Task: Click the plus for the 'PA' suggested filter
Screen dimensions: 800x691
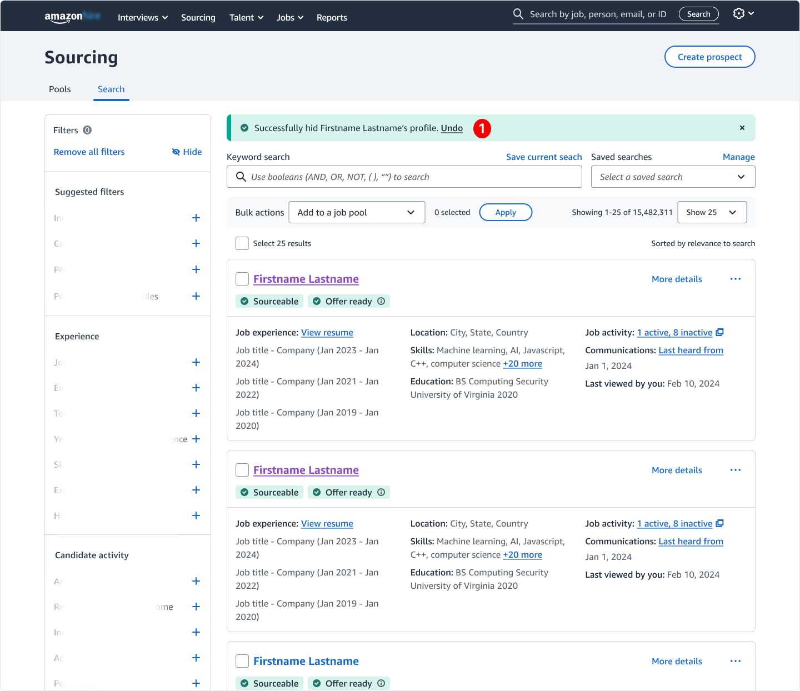Action: coord(196,269)
